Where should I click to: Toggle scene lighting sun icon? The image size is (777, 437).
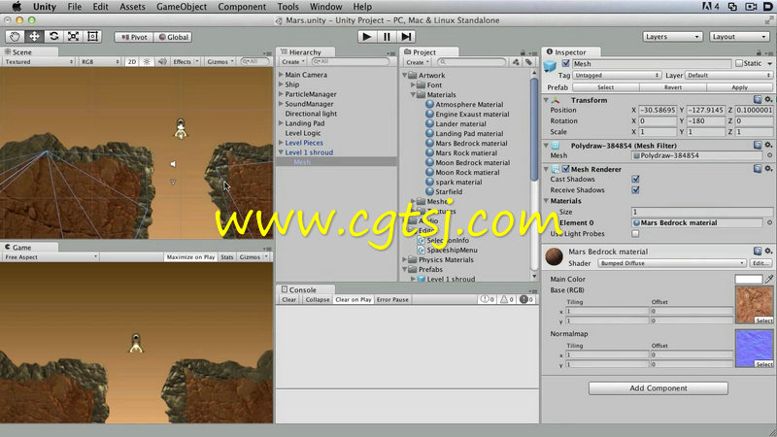tap(147, 62)
